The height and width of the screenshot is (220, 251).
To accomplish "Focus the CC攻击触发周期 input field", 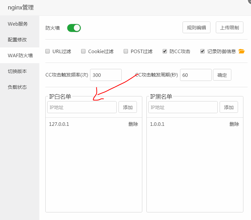I will 196,75.
